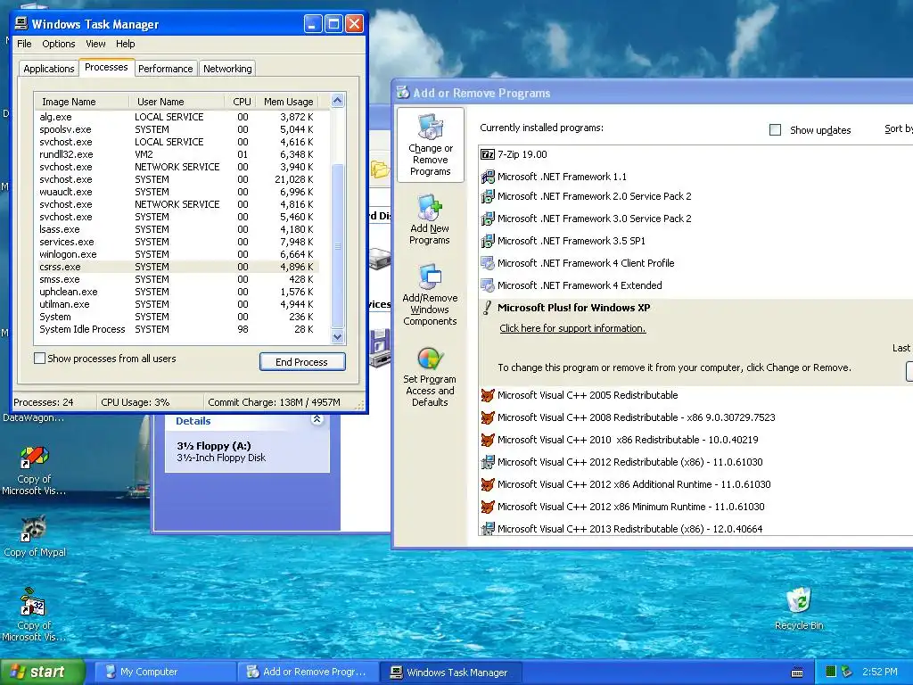Open Add New Programs section

pyautogui.click(x=430, y=219)
